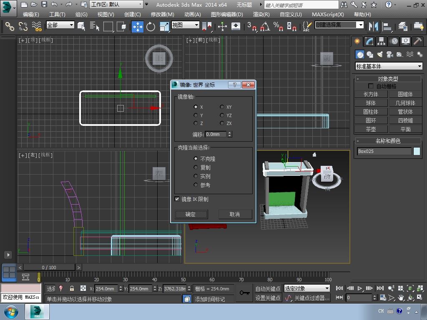Open the 选定对象 key filter dropdown
Screen dimensions: 427x320
click(x=307, y=288)
